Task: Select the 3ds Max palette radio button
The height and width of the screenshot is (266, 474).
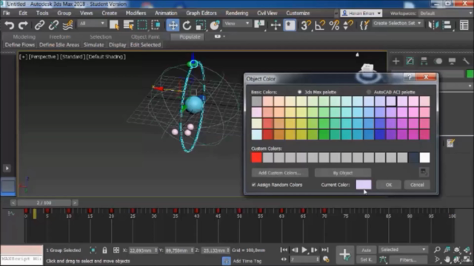Action: click(x=299, y=92)
